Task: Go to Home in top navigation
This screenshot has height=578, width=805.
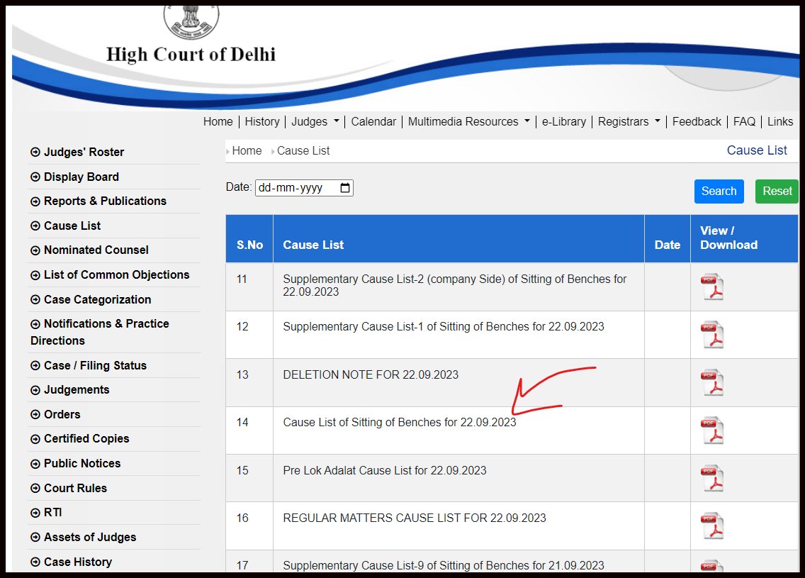Action: (x=218, y=122)
